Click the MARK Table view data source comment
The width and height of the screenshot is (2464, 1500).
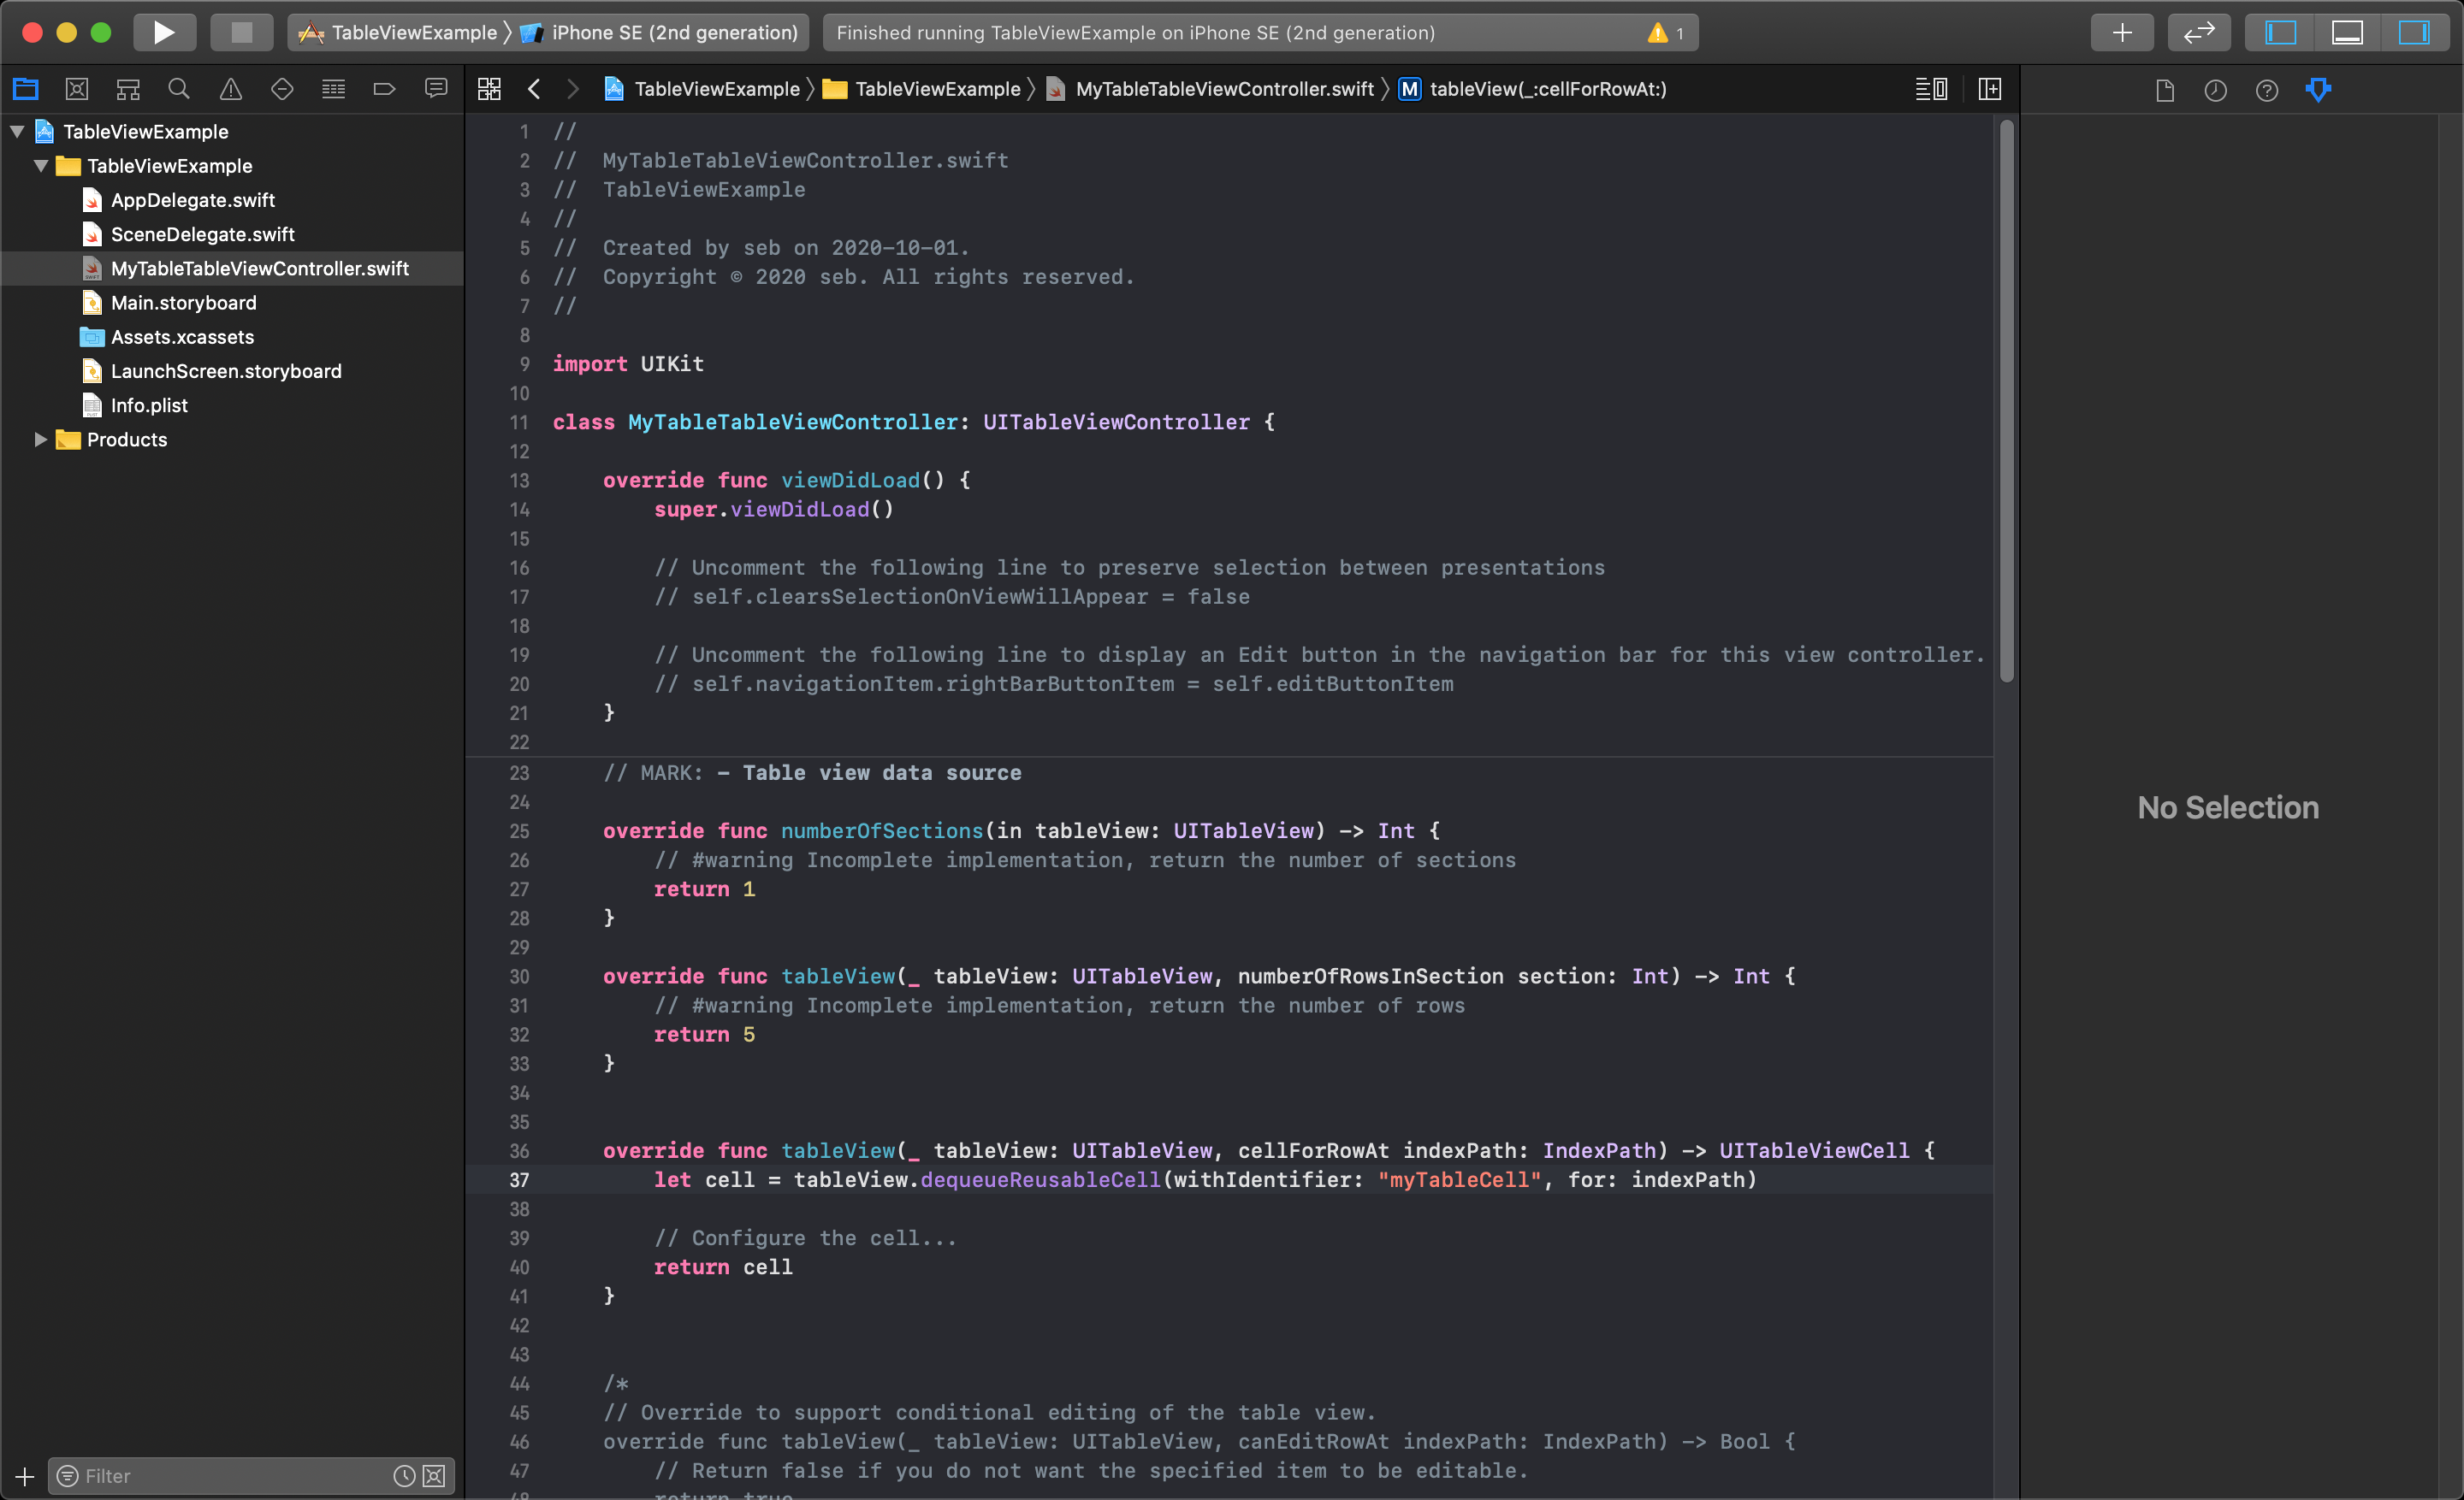click(x=812, y=772)
